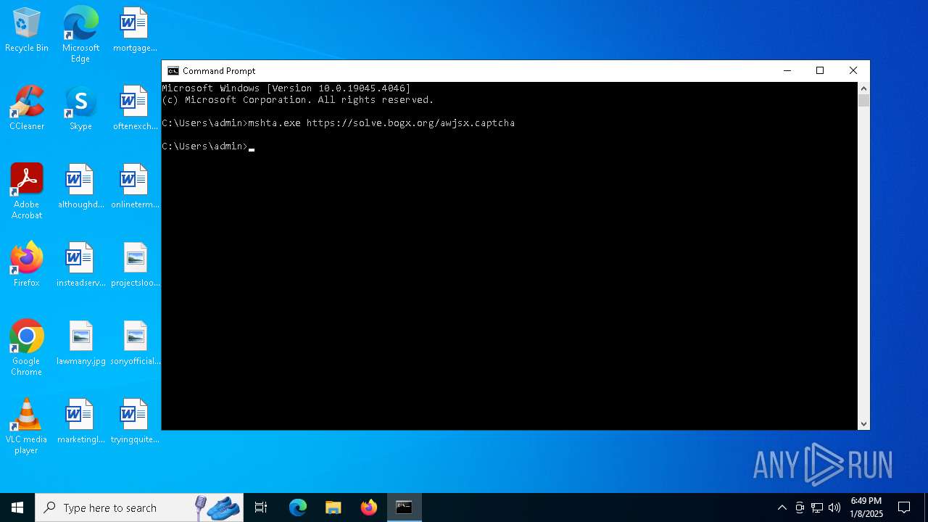
Task: Open the volume control tray icon
Action: pos(834,507)
